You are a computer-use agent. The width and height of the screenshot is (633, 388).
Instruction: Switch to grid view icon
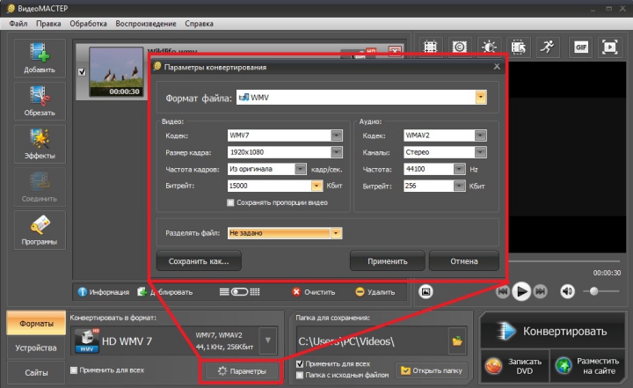point(255,292)
